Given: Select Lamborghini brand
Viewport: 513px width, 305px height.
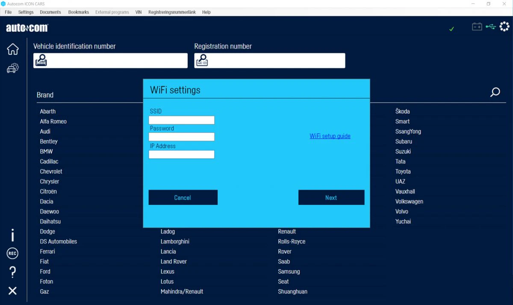Looking at the screenshot, I should (x=175, y=241).
